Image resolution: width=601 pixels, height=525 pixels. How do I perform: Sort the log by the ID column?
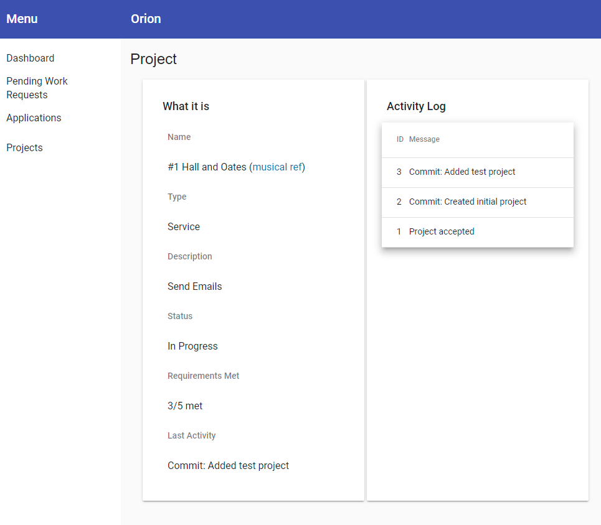[399, 139]
